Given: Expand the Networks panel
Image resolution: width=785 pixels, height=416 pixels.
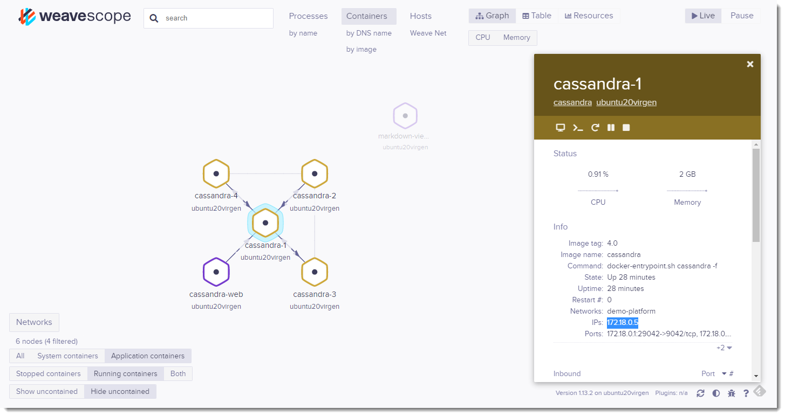Looking at the screenshot, I should (34, 322).
